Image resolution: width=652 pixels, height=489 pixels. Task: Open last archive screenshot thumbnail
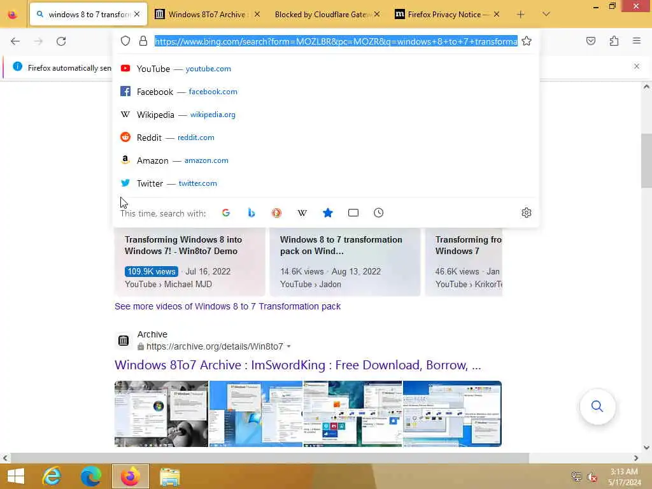[x=452, y=414]
